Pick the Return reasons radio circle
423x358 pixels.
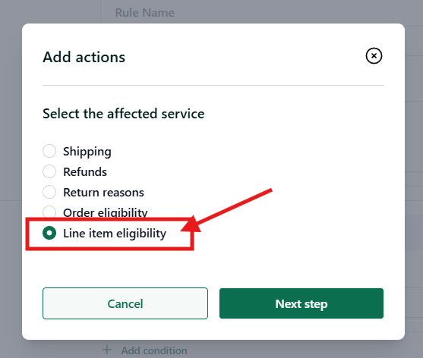coord(49,192)
